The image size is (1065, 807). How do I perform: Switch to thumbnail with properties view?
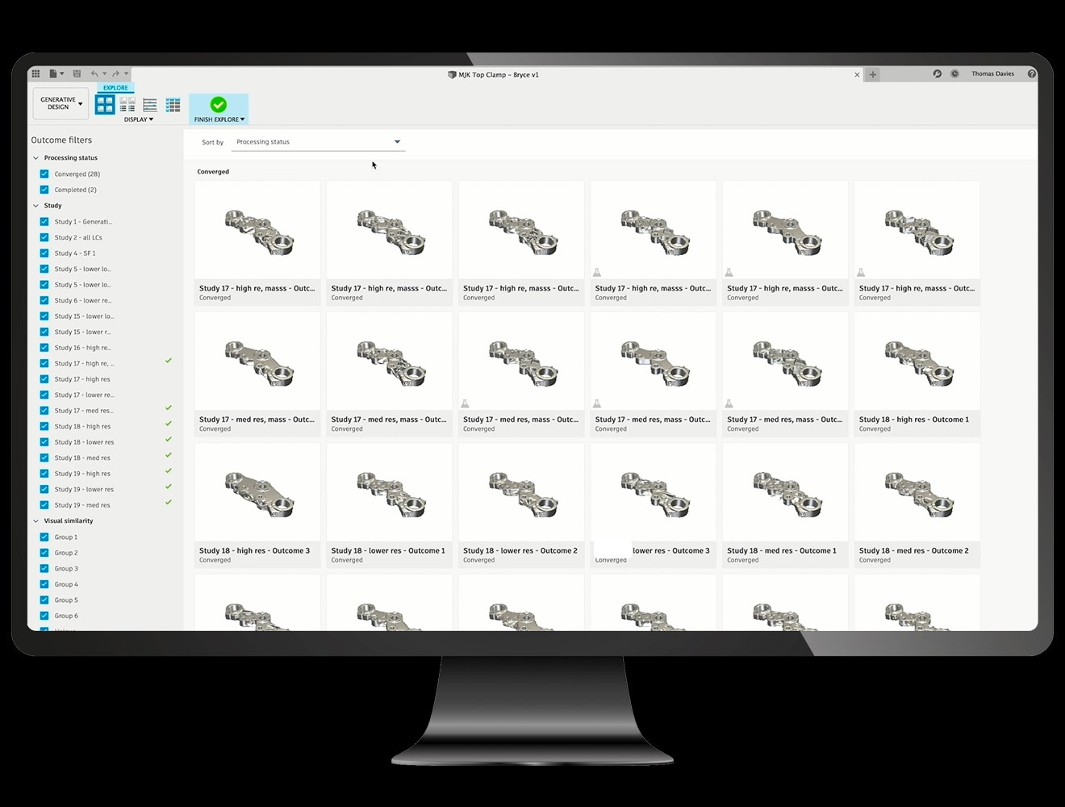[127, 104]
